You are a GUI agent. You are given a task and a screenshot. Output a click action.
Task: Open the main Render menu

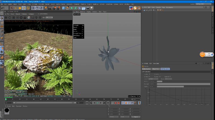coord(47,4)
